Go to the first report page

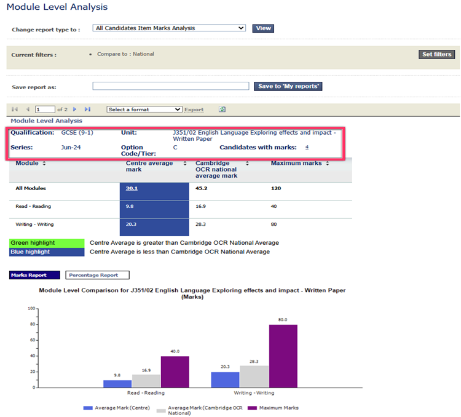15,109
